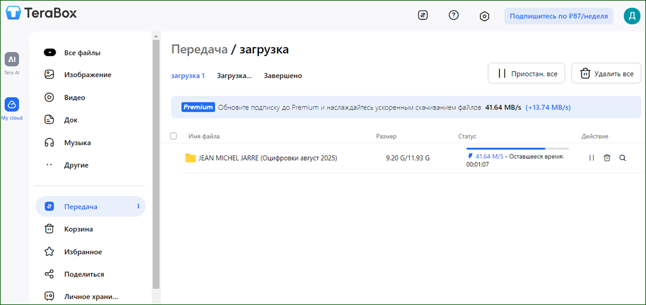Click the Избранное star icon
This screenshot has height=305, width=646.
[50, 251]
